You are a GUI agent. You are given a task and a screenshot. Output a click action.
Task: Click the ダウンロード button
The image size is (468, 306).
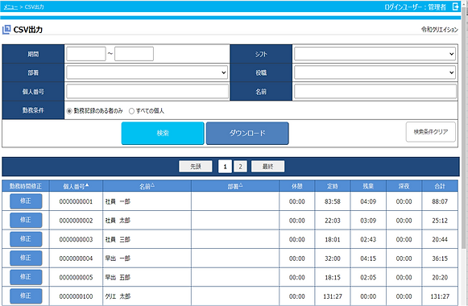[247, 133]
